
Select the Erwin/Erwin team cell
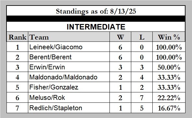(69, 67)
